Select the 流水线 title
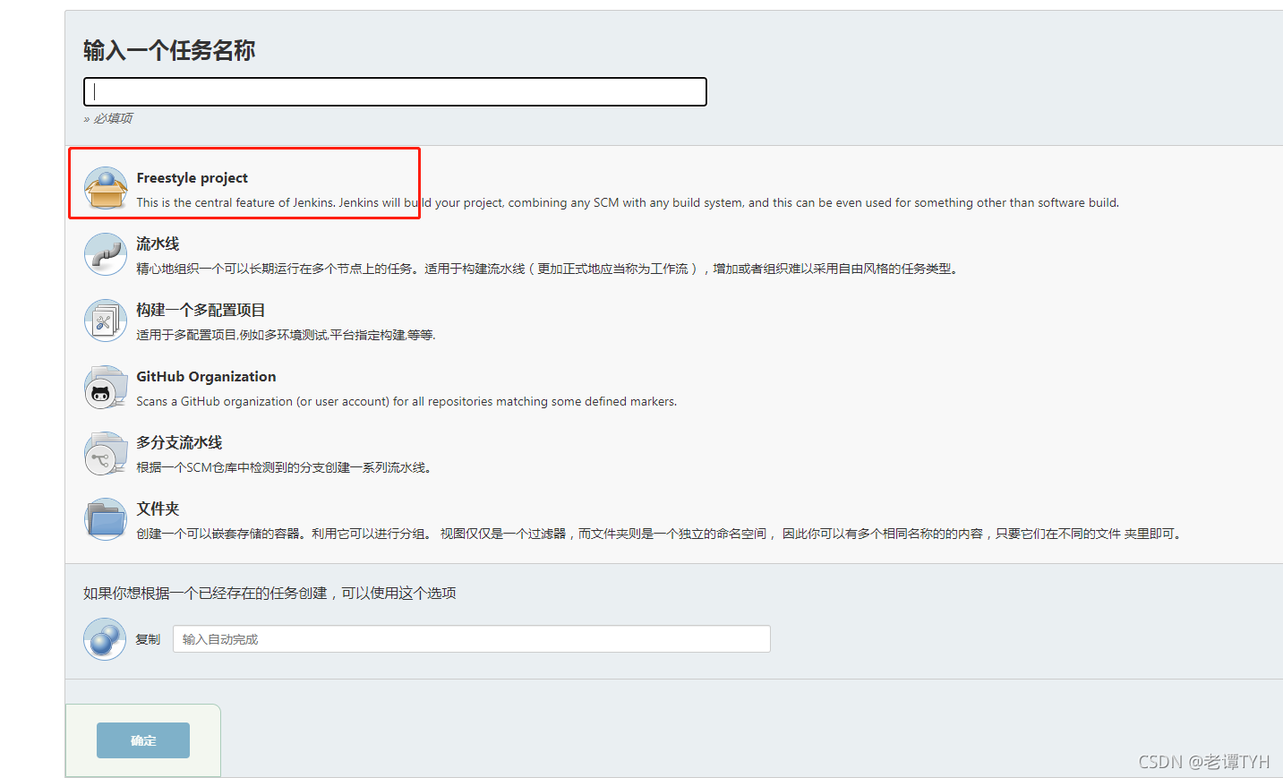The width and height of the screenshot is (1283, 778). click(x=158, y=244)
